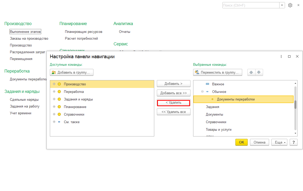The width and height of the screenshot is (303, 191).
Task: Move selected command up with arrow icon
Action: 251,73
